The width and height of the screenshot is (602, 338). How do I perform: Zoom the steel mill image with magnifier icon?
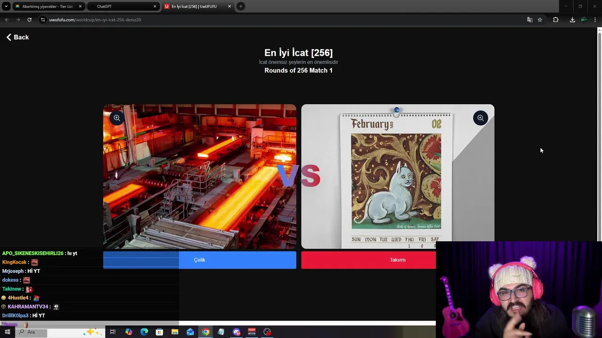pyautogui.click(x=117, y=118)
